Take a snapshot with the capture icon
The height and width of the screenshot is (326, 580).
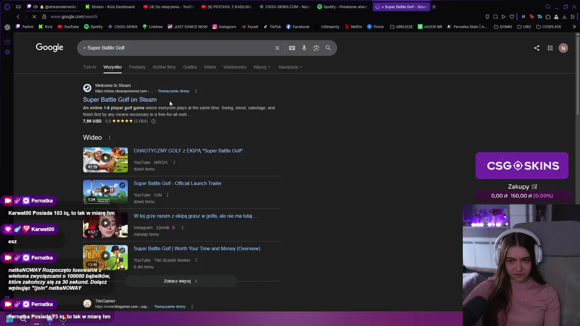tap(495, 17)
